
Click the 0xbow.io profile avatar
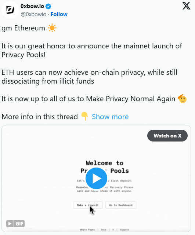(10, 10)
